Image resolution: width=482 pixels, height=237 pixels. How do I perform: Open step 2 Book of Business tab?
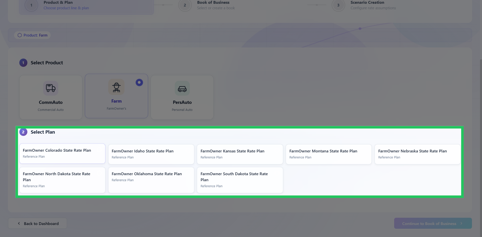point(207,5)
